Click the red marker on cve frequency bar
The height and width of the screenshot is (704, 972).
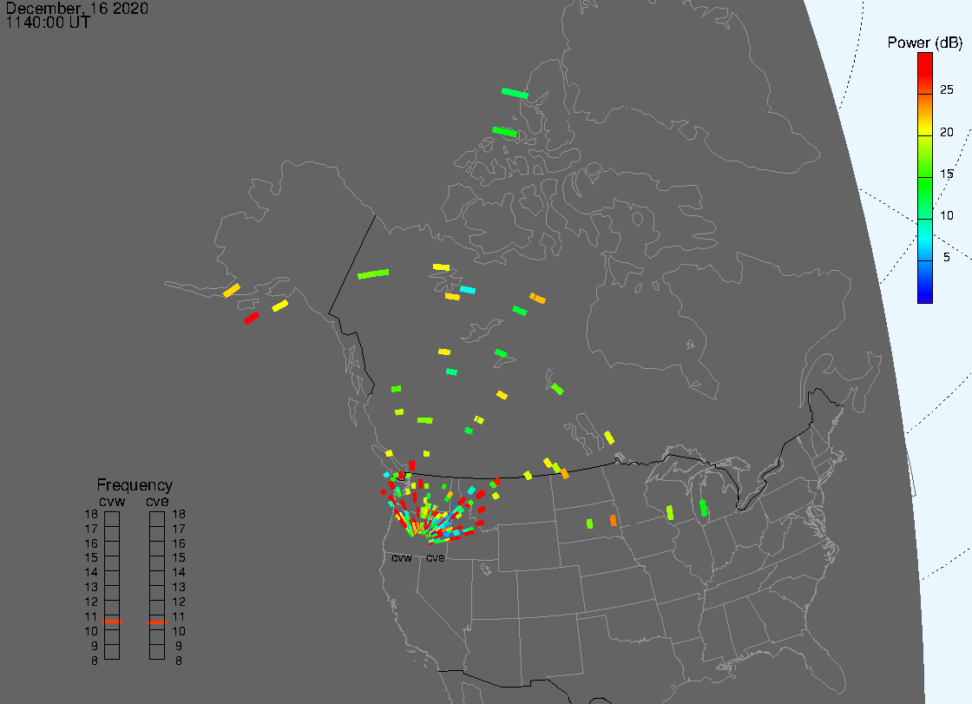(157, 622)
